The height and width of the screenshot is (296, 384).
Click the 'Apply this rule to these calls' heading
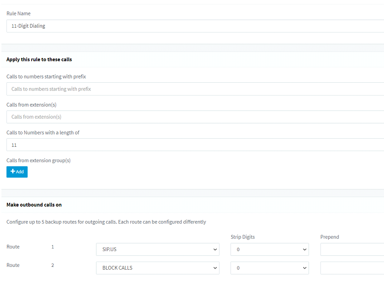[x=39, y=59]
